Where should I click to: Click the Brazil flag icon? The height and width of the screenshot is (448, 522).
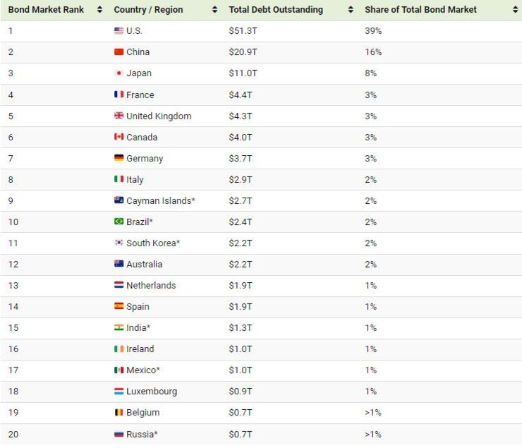tap(119, 222)
